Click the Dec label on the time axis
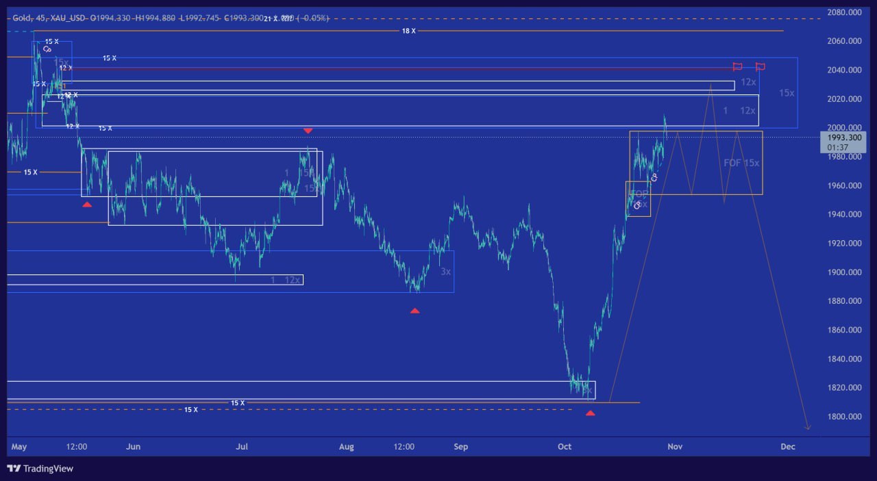This screenshot has height=481, width=877. pyautogui.click(x=787, y=447)
